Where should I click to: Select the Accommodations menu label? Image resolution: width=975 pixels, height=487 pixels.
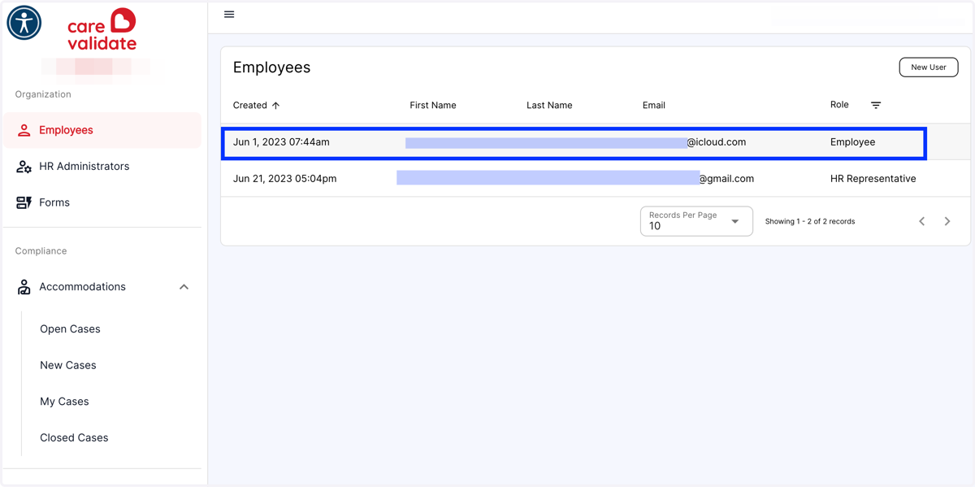[x=82, y=287]
